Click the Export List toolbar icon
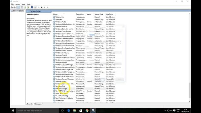201x113 pixels. [x=28, y=7]
